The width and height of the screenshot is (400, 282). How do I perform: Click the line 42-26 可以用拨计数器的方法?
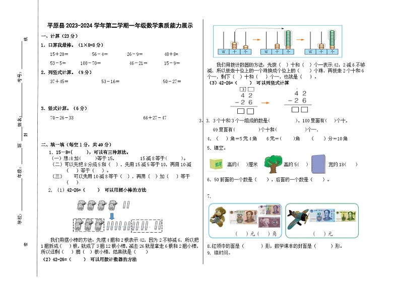click(x=90, y=259)
